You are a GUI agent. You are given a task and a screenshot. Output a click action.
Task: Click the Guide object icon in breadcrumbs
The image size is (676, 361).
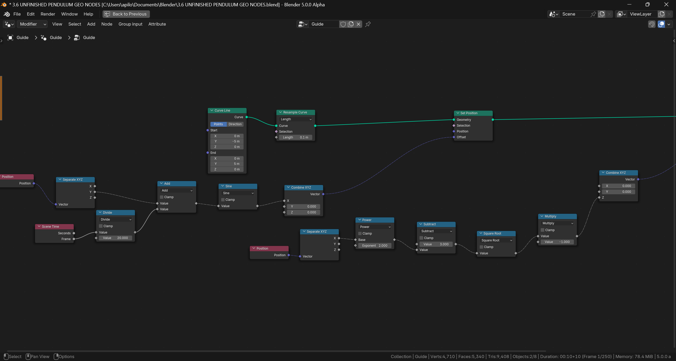coord(10,37)
